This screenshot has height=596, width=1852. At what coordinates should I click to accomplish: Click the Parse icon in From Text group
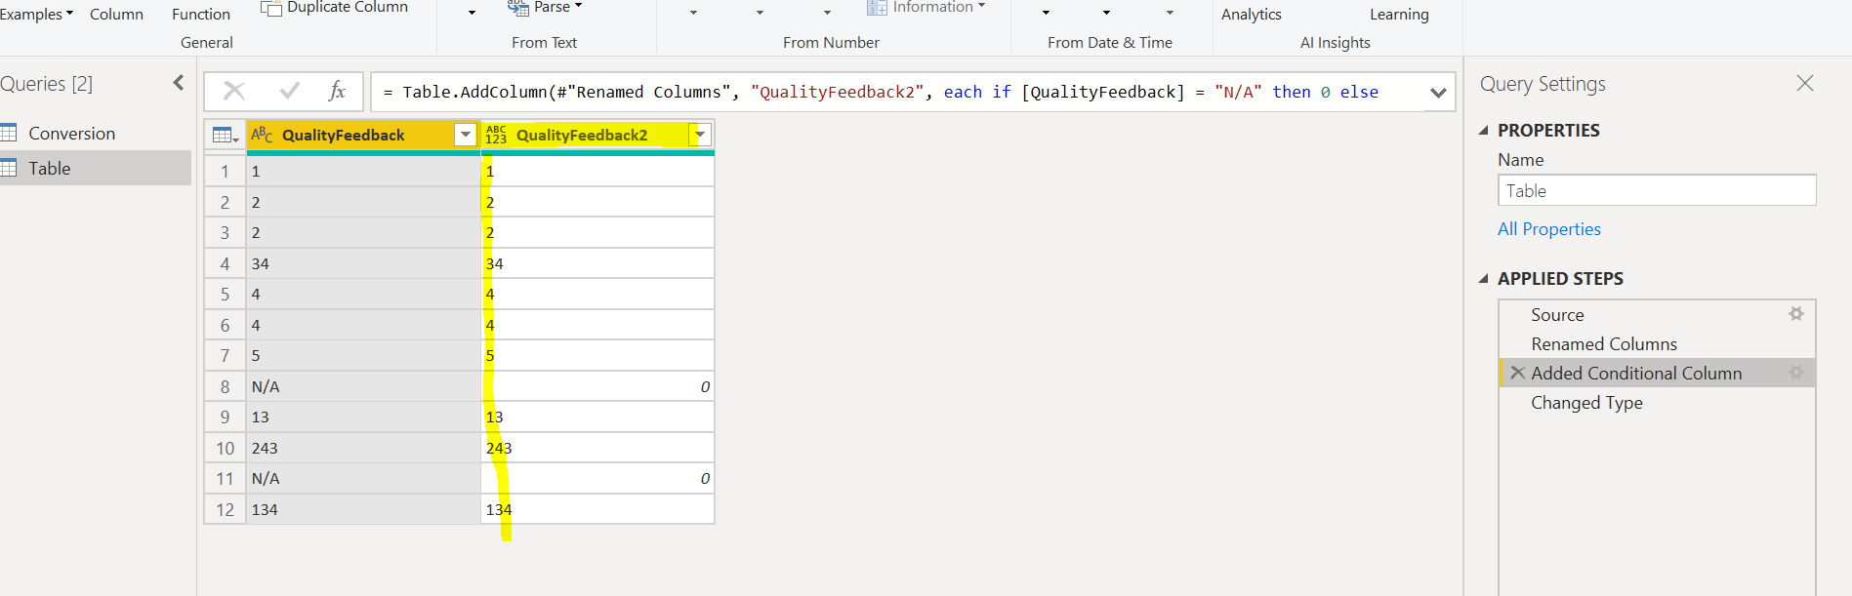click(517, 8)
